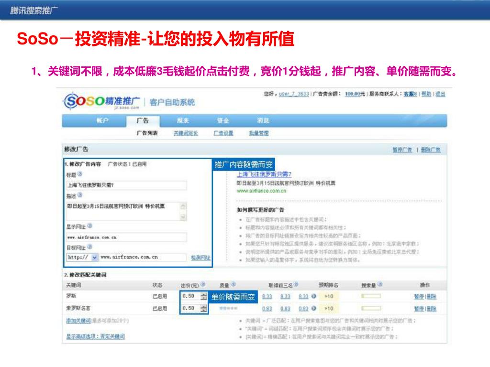The image size is (490, 367).
Task: Switch to the 帐户 tab
Action: pyautogui.click(x=102, y=120)
